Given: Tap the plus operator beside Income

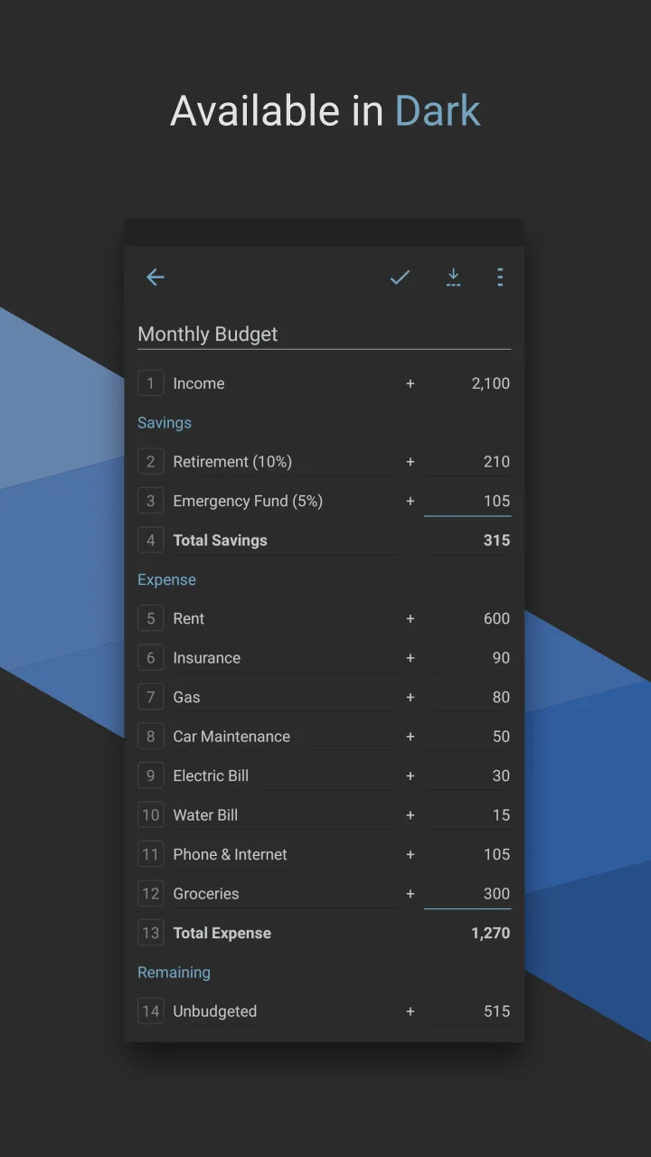Looking at the screenshot, I should (x=410, y=384).
